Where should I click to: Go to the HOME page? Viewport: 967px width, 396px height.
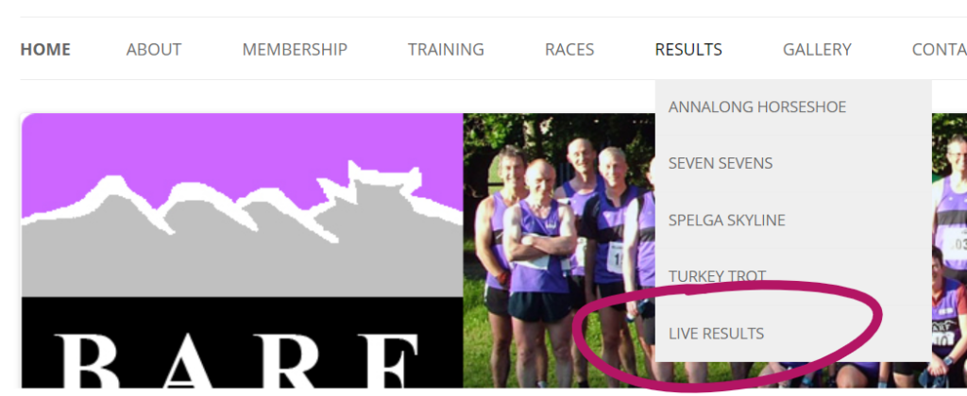click(45, 49)
